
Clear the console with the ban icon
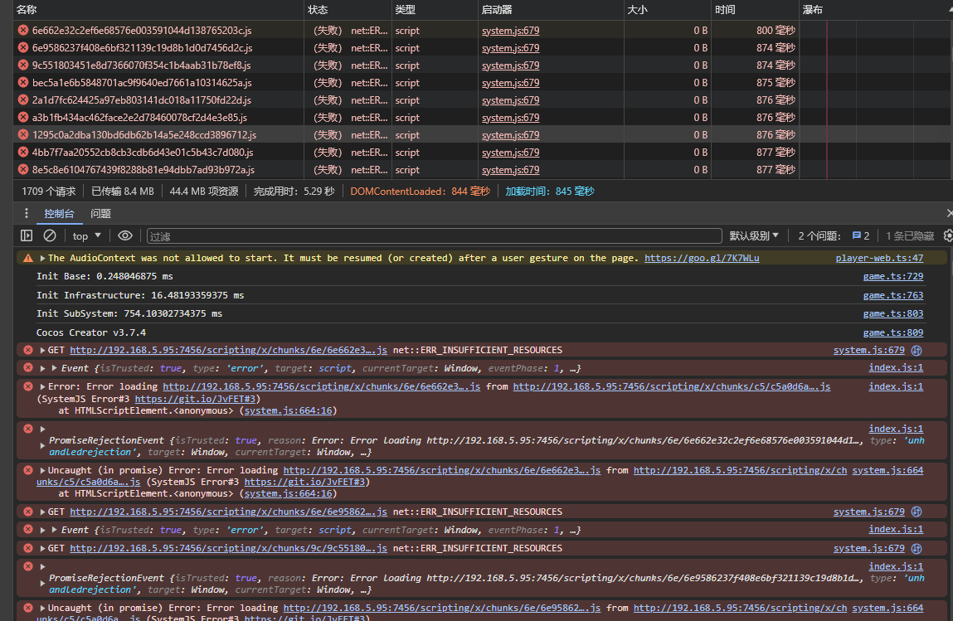coord(50,235)
